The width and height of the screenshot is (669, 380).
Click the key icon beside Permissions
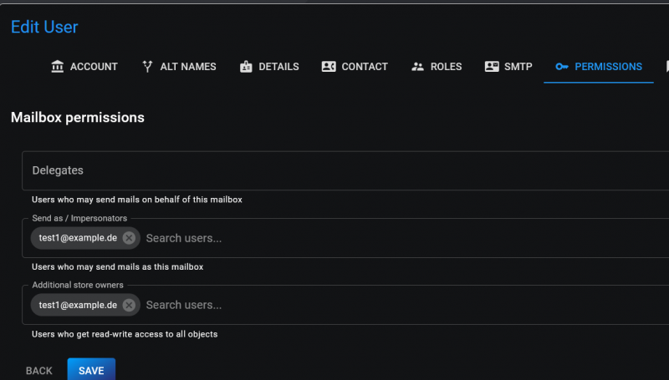[x=562, y=67]
